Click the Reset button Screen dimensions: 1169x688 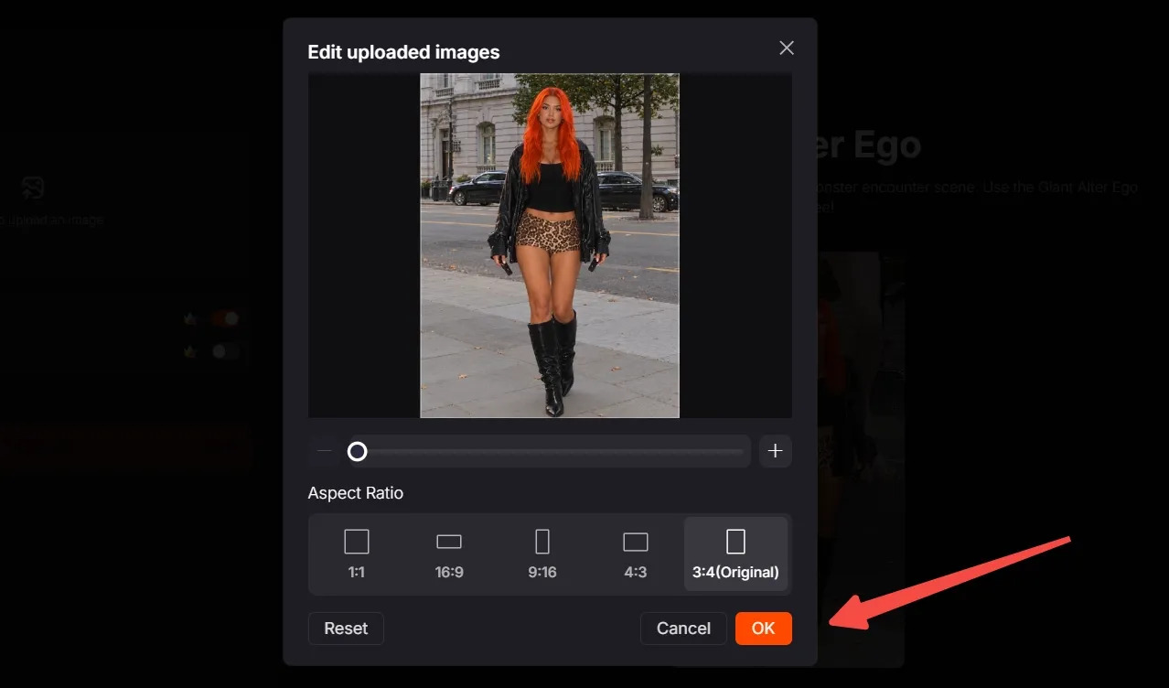point(346,629)
